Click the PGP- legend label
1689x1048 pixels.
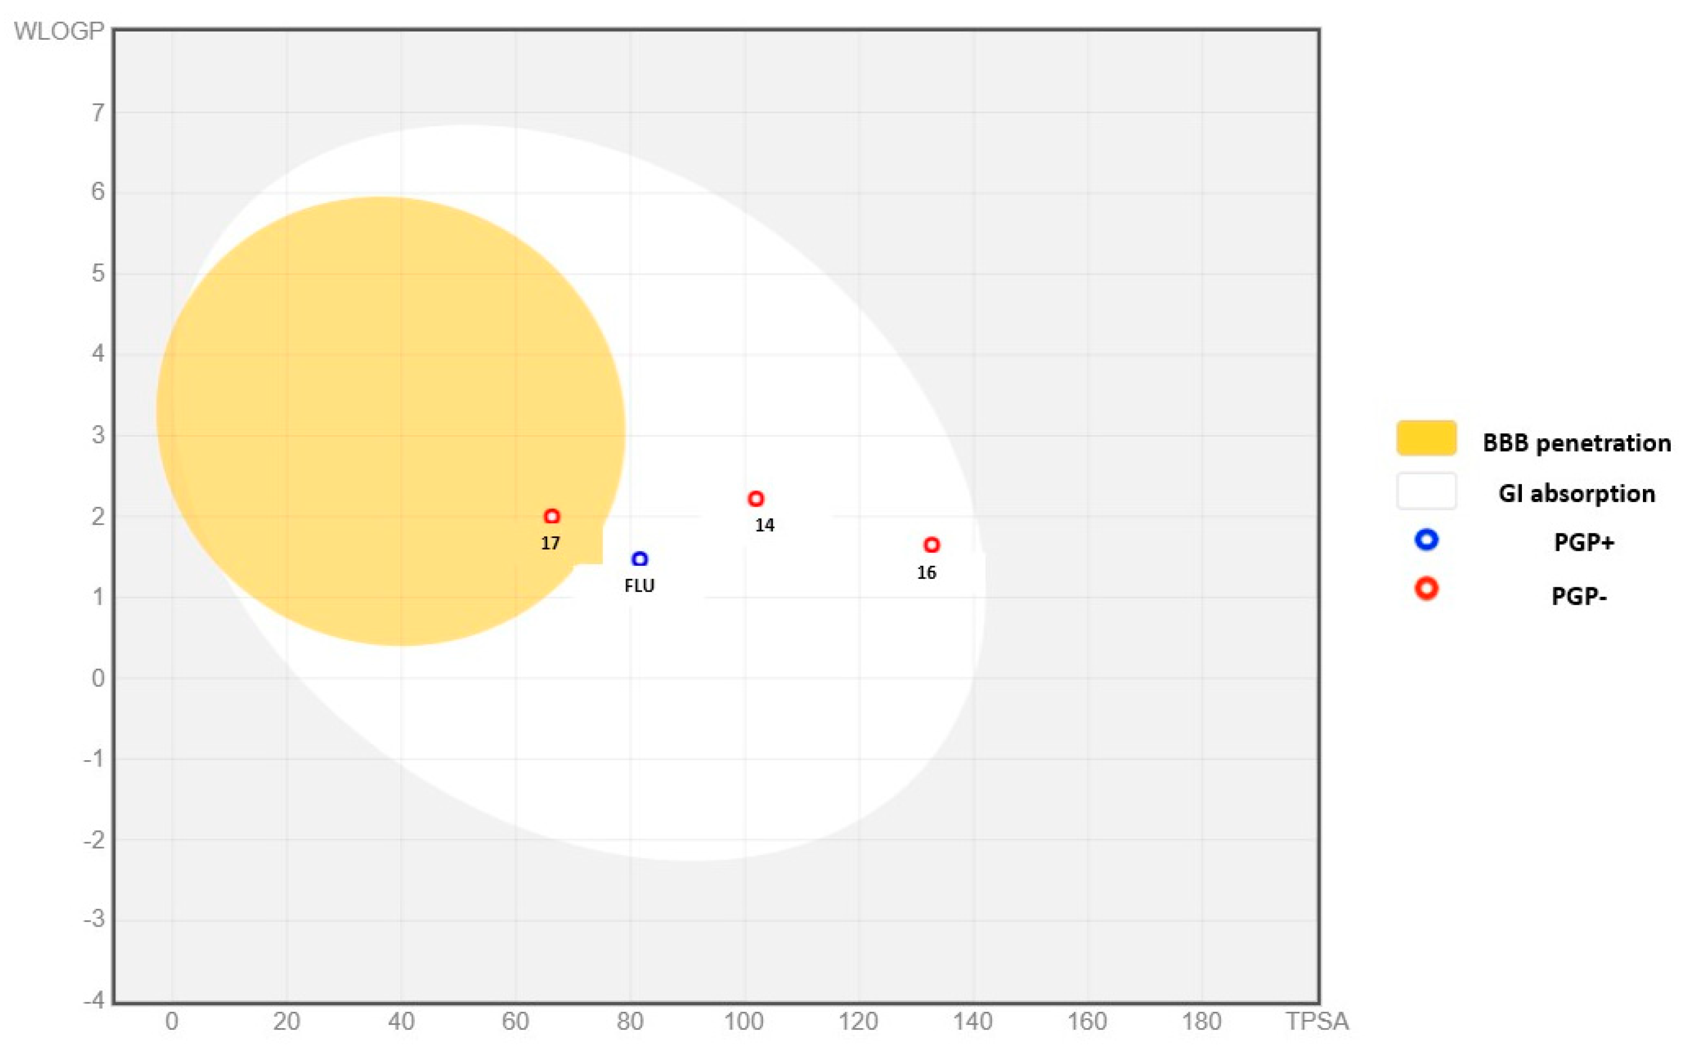pos(1579,596)
